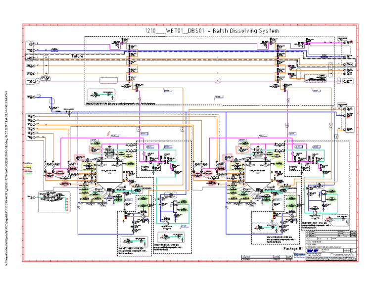Click the Batch Dissolving System drawing title

point(212,31)
